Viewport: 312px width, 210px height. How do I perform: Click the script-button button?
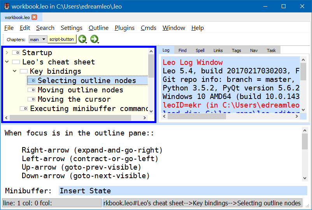(x=62, y=39)
